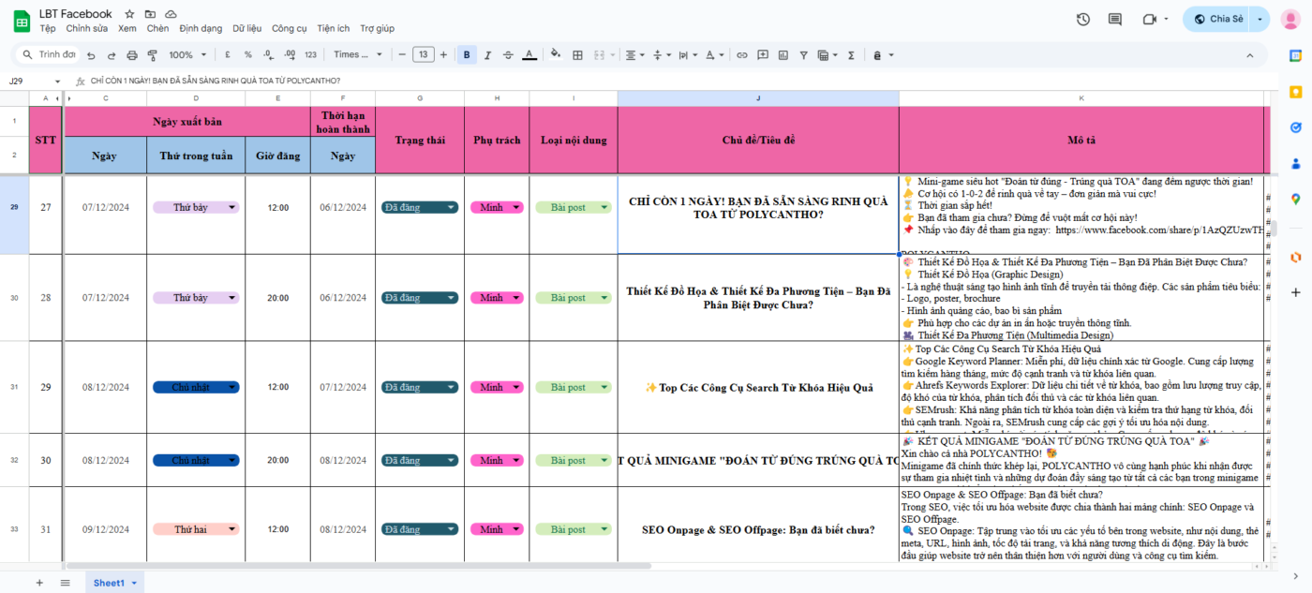The width and height of the screenshot is (1312, 593).
Task: Open the horizontal align dropdown
Action: (634, 55)
